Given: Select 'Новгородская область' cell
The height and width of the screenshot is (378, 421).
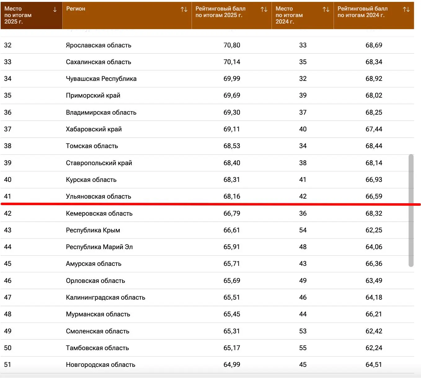Looking at the screenshot, I should (x=101, y=365).
